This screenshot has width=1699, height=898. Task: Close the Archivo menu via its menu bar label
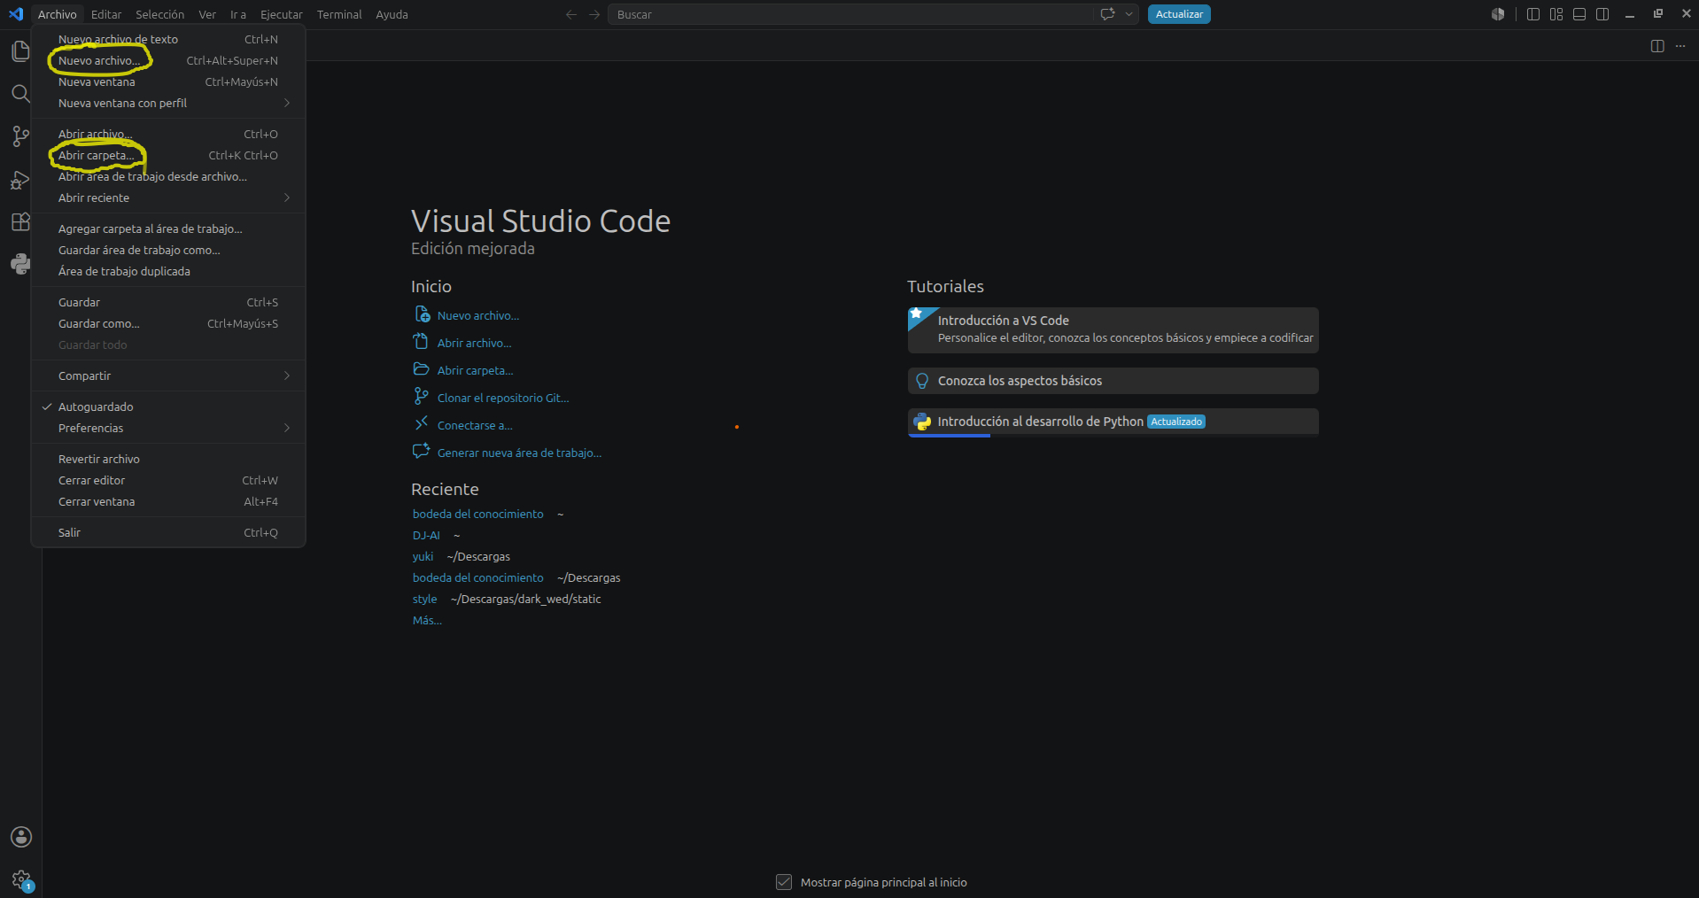pyautogui.click(x=58, y=14)
